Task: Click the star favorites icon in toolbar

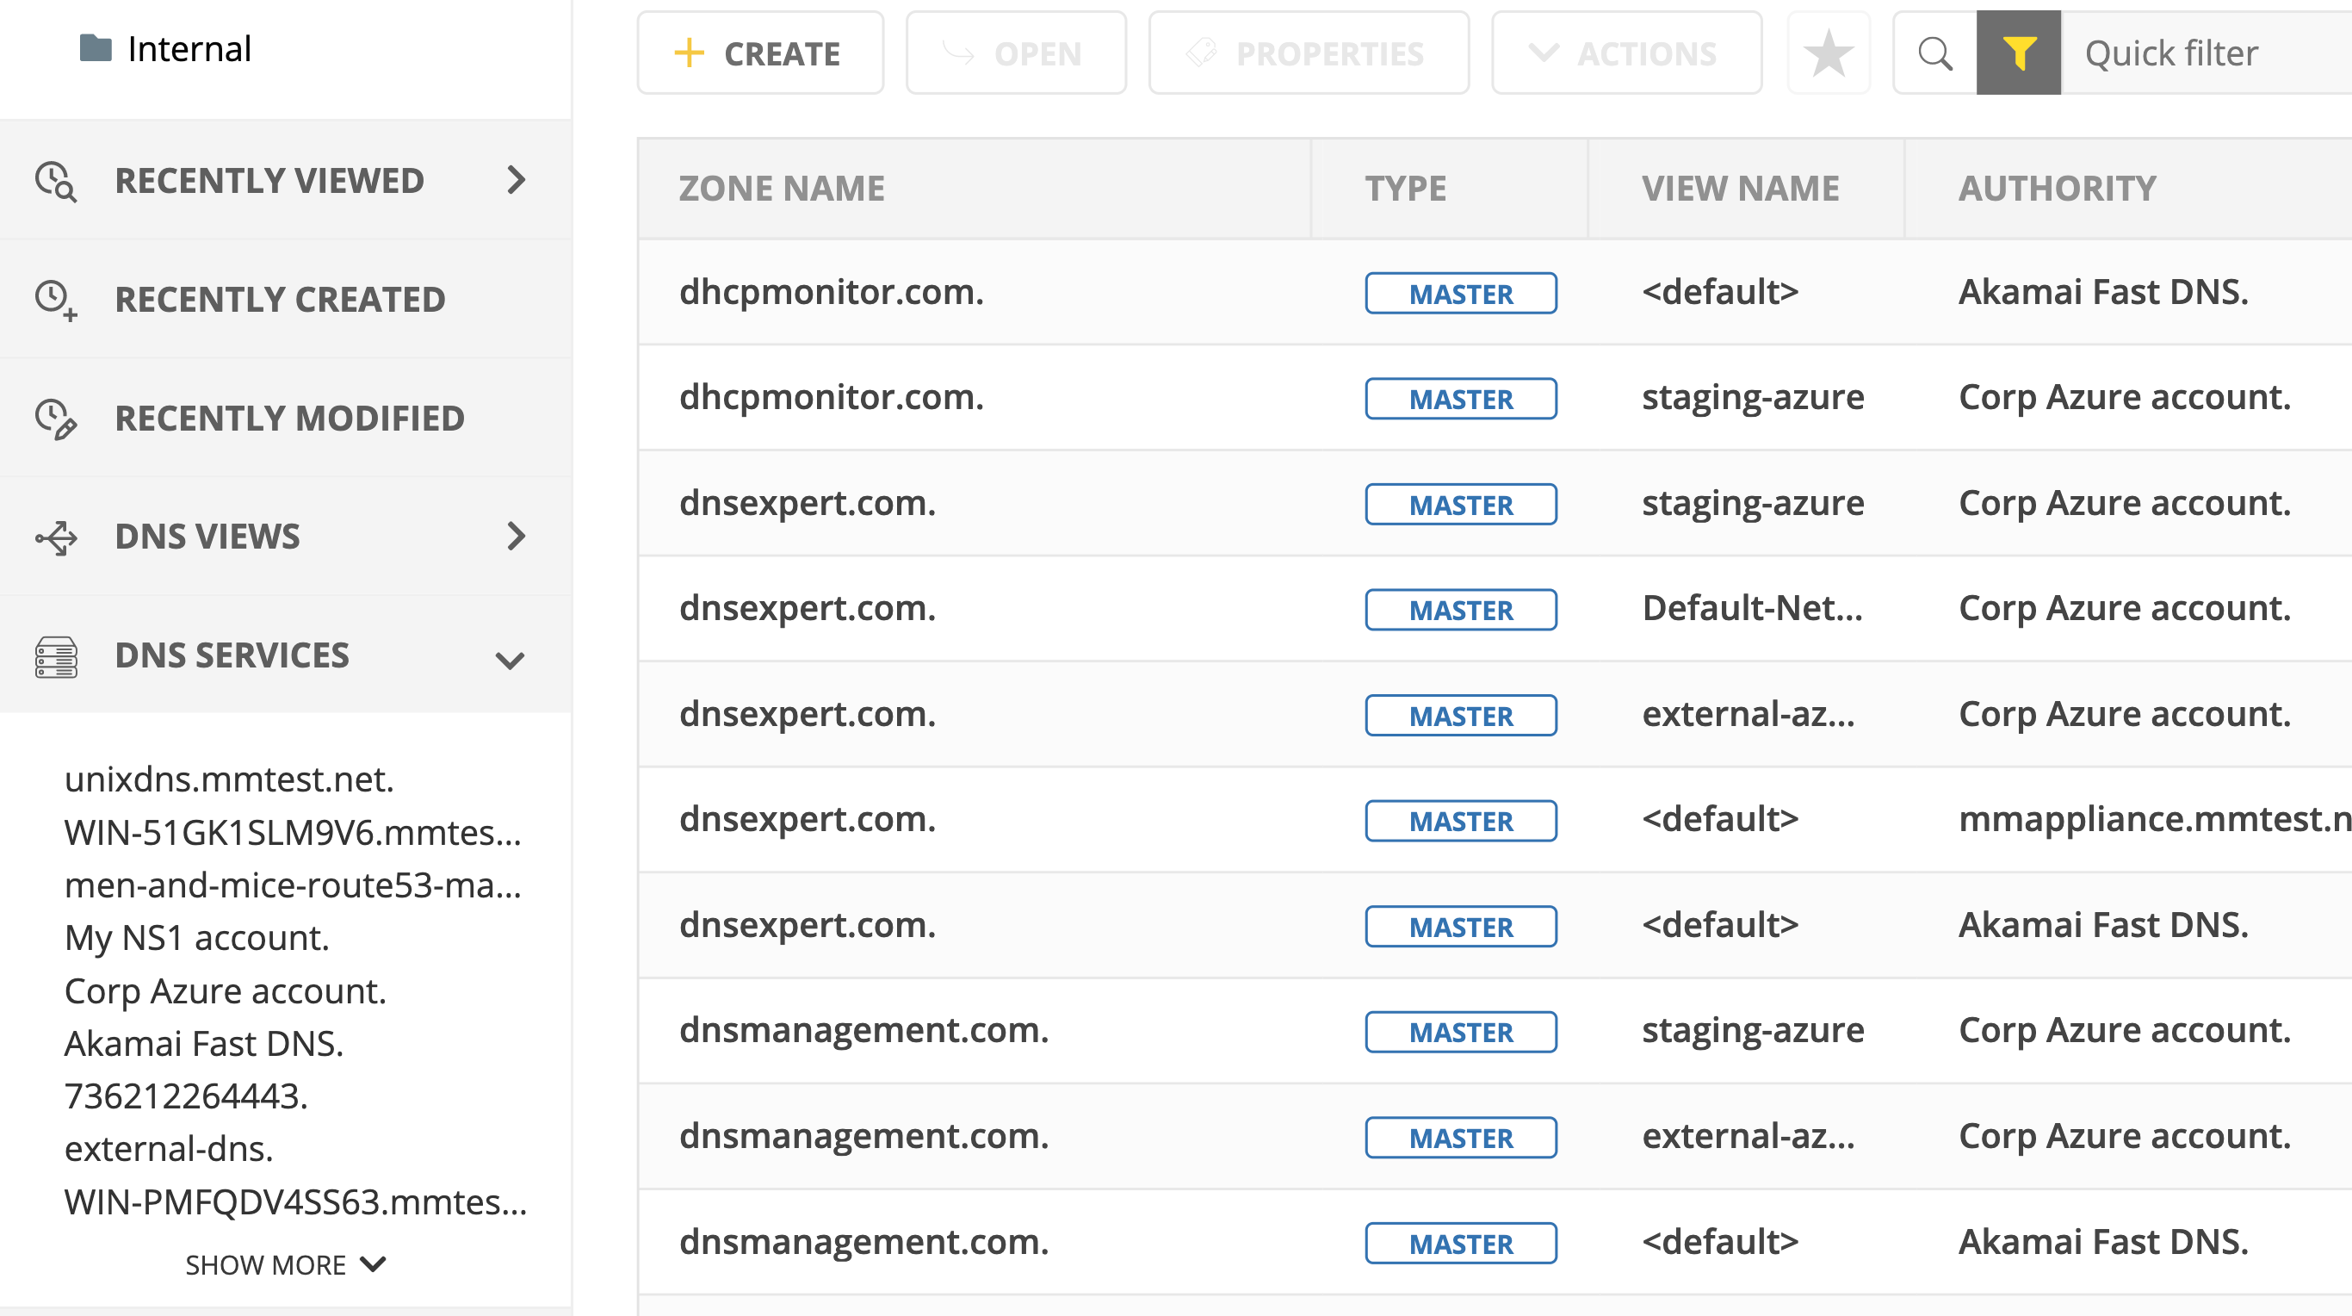Action: pyautogui.click(x=1828, y=53)
